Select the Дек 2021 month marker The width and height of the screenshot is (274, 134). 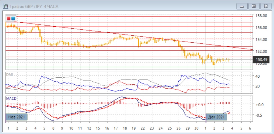[x=216, y=117]
